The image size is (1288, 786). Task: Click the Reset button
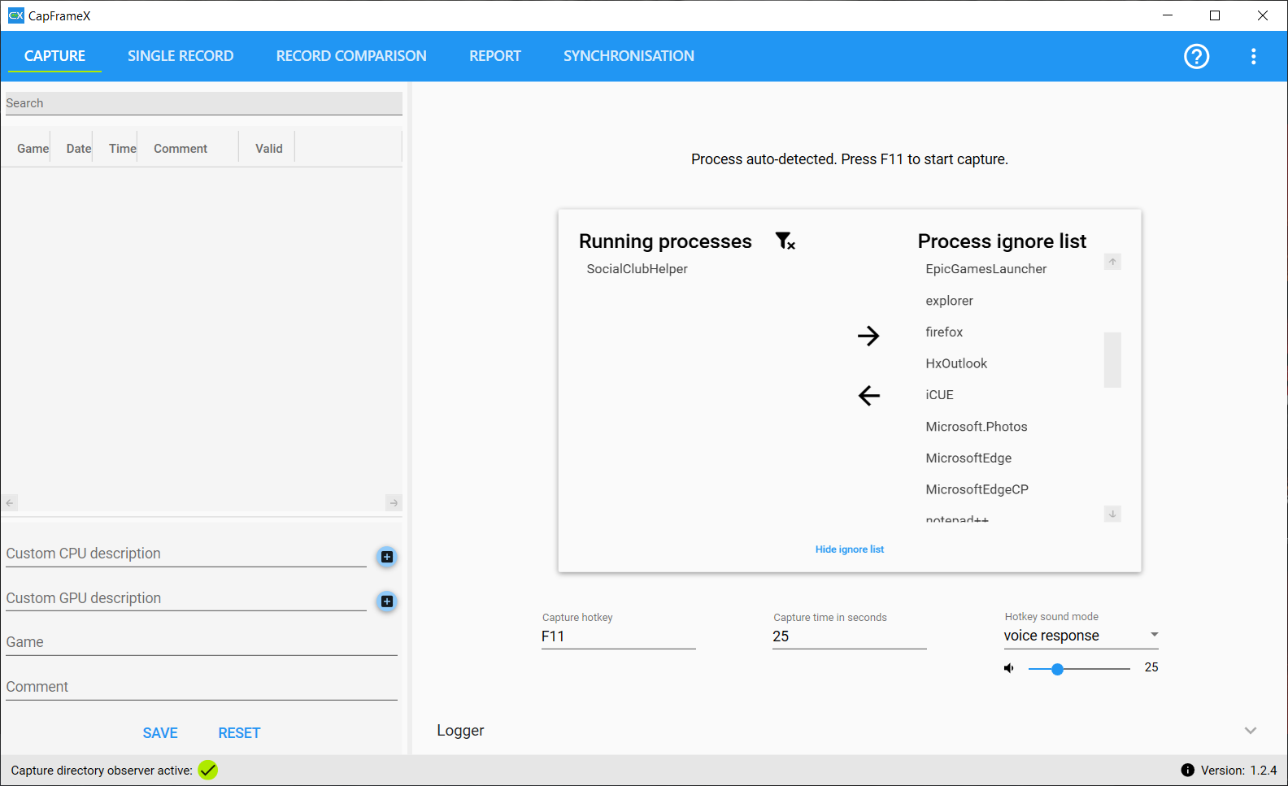pos(239,733)
